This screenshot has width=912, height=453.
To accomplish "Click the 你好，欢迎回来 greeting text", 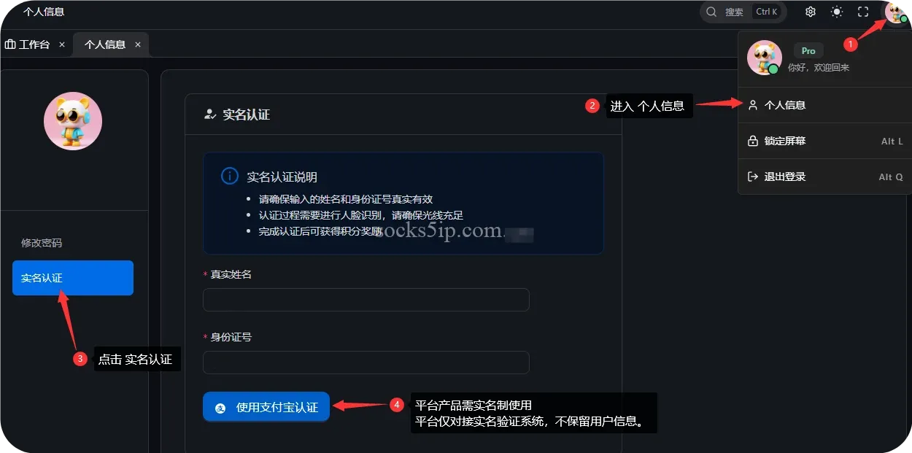I will (x=819, y=67).
